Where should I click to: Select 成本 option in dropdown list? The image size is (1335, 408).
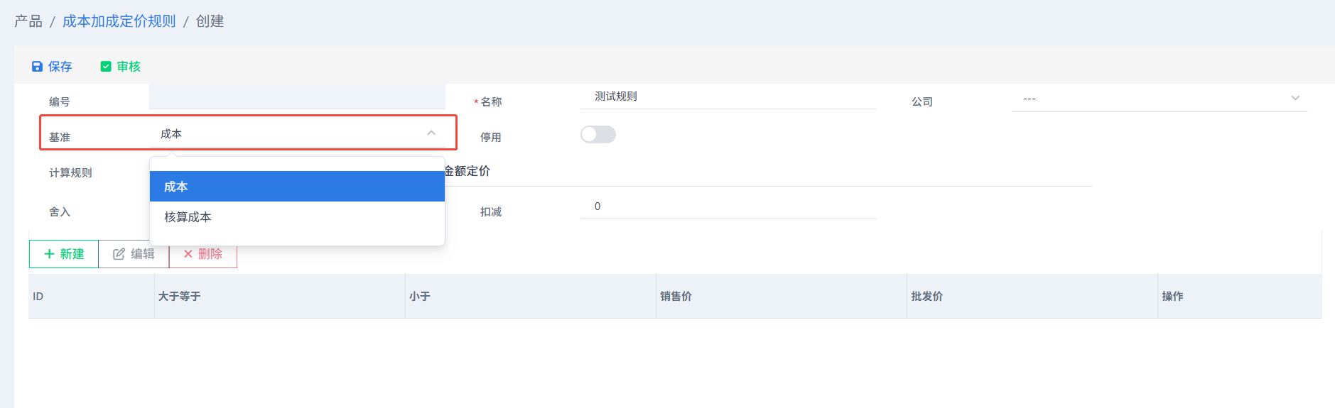297,187
